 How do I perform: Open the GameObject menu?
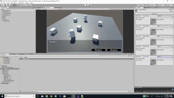tap(14, 3)
